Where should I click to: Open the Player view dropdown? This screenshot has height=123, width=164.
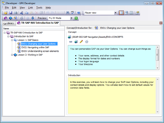pyautogui.click(x=115, y=13)
